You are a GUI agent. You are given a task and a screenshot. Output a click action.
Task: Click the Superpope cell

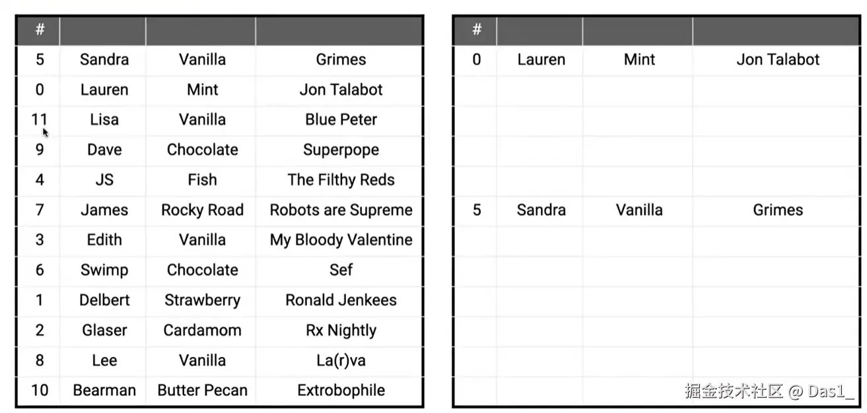click(341, 150)
